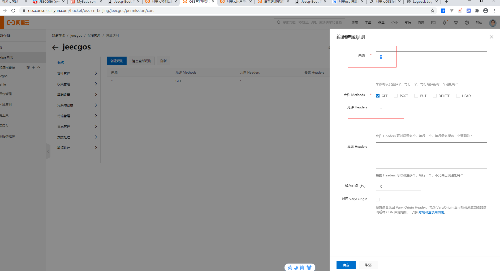Click the Aliyun logo

(x=18, y=23)
